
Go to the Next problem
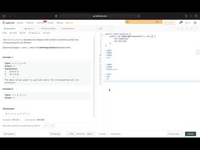point(90,134)
